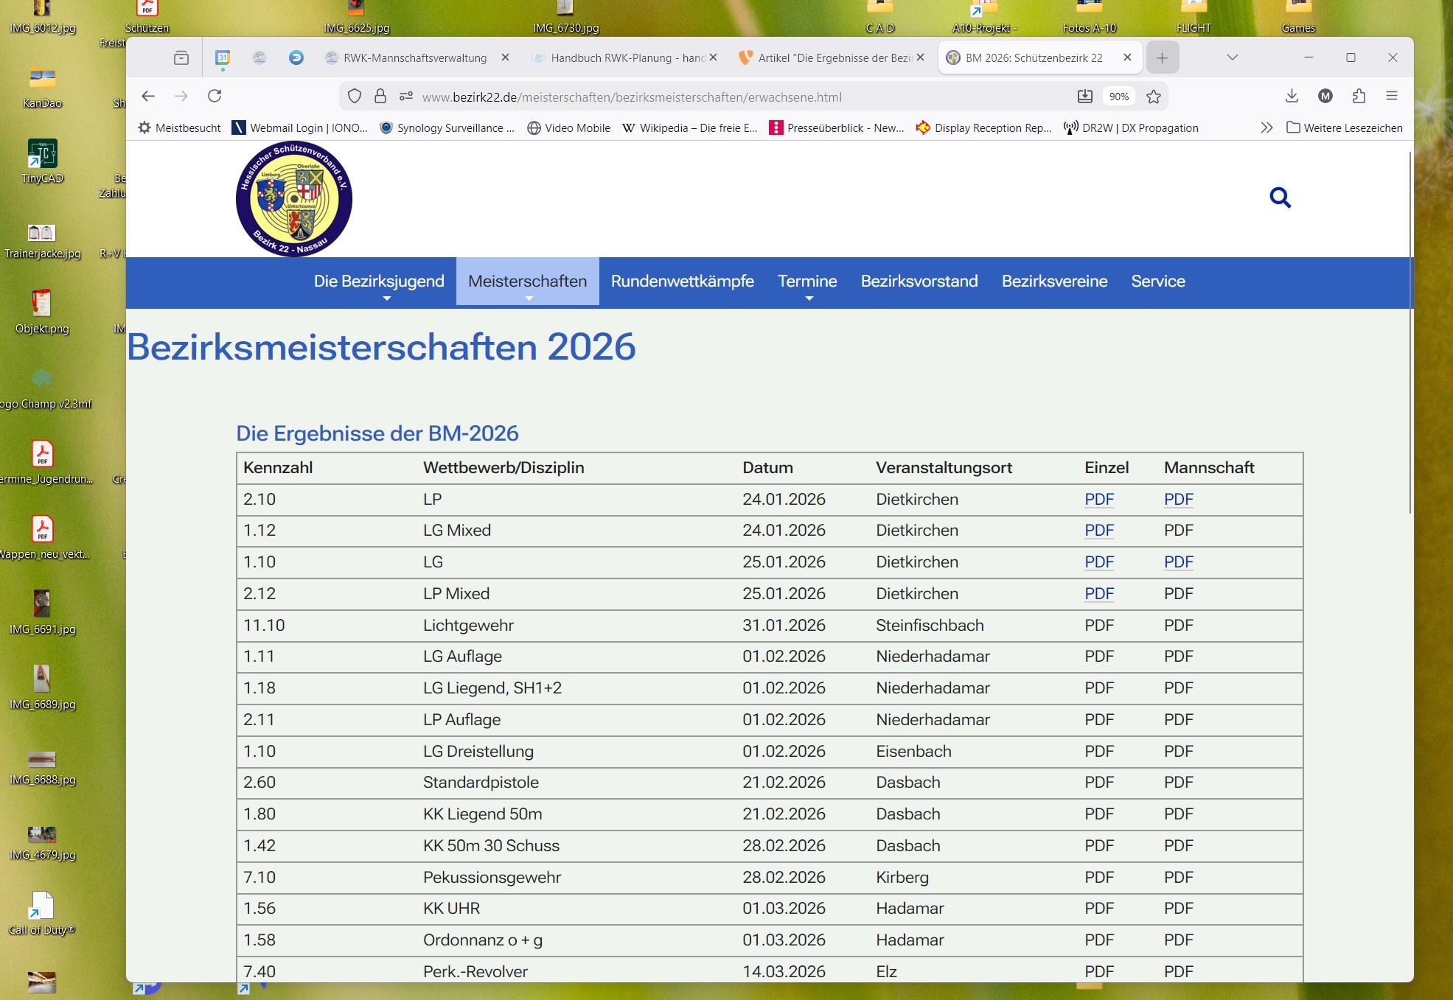Go back to previous page
1453x1000 pixels.
[x=148, y=96]
